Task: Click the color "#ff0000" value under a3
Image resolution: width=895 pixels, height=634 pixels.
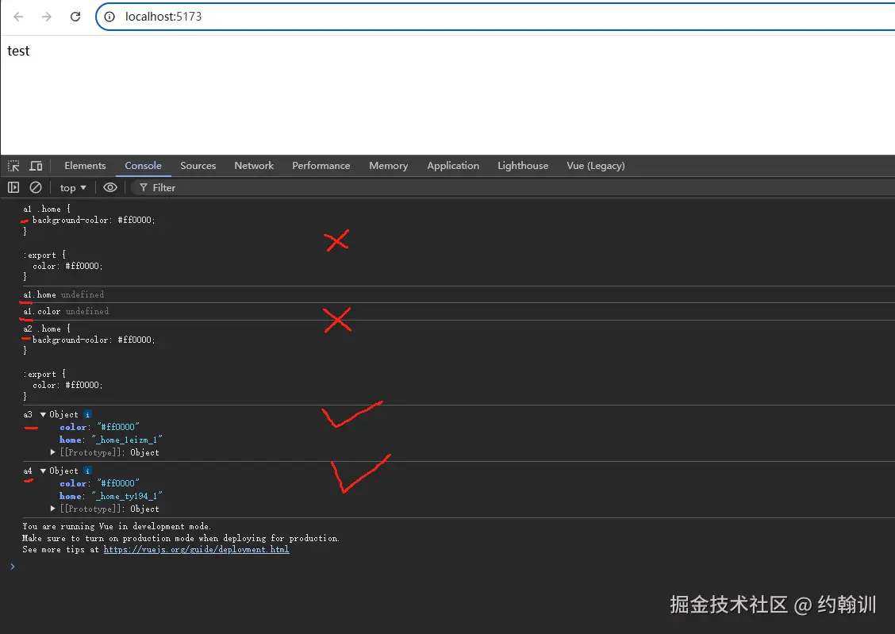Action: coord(118,427)
